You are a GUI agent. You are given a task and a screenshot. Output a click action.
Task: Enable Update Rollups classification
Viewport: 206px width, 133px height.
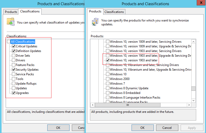coord(13,84)
